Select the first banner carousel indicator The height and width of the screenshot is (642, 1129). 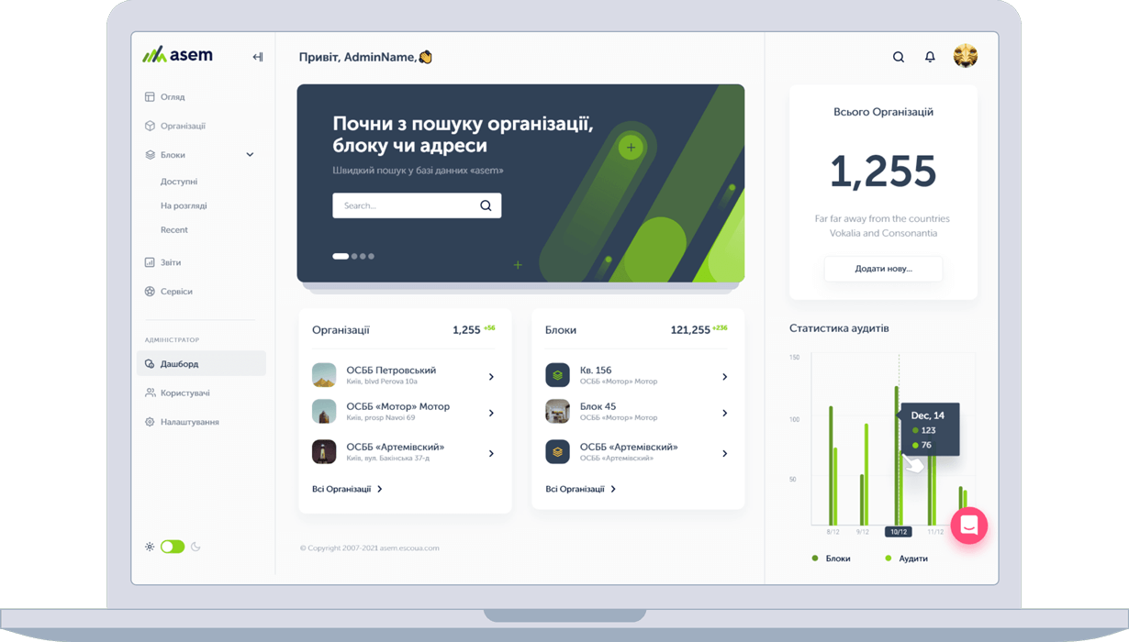[341, 256]
